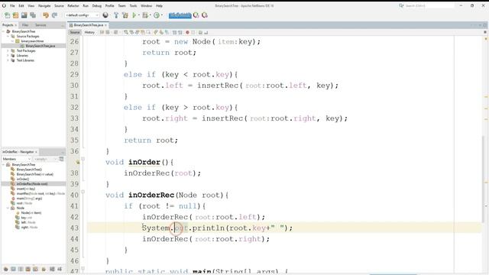Open the File menu
Viewport: 489px width, 275px height.
tap(12, 5)
